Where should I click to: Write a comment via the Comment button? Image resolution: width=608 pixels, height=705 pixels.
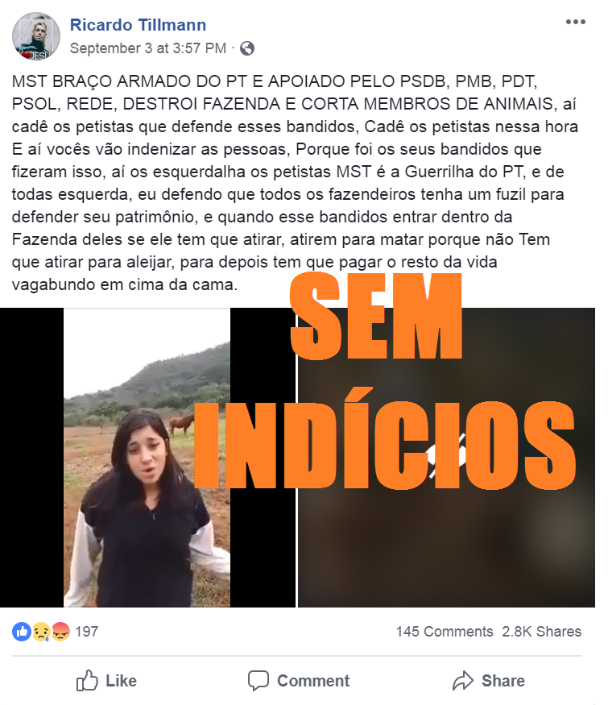click(299, 680)
